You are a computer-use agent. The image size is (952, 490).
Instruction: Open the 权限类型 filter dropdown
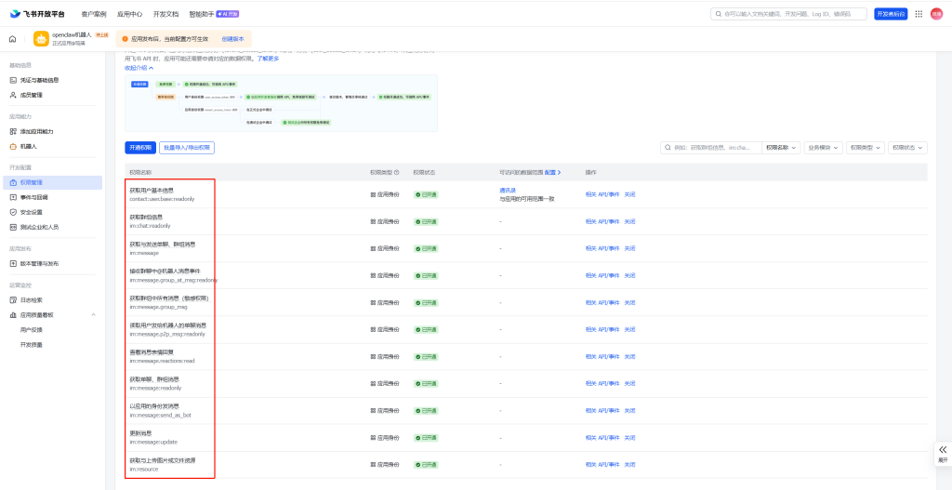pyautogui.click(x=866, y=148)
